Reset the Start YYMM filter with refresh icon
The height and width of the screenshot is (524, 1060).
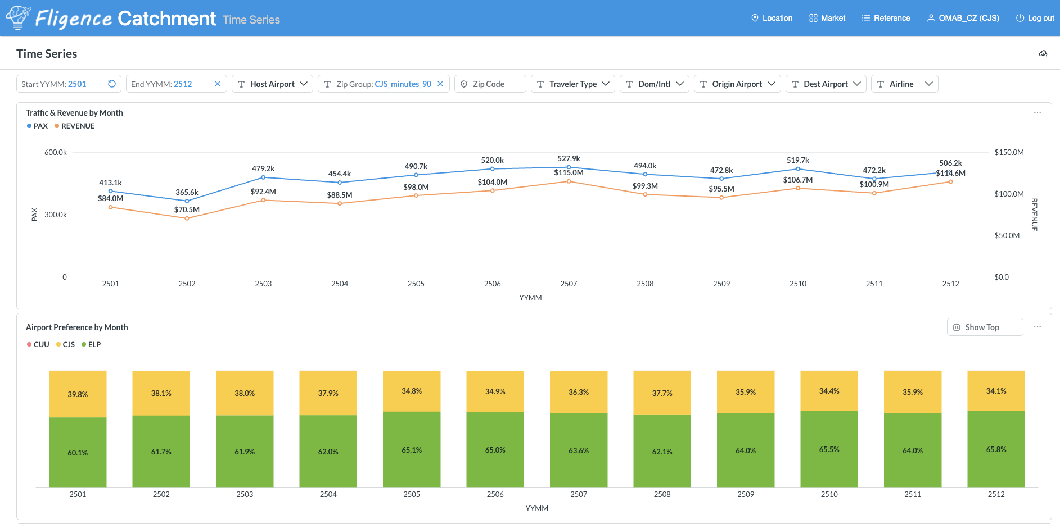pos(112,84)
